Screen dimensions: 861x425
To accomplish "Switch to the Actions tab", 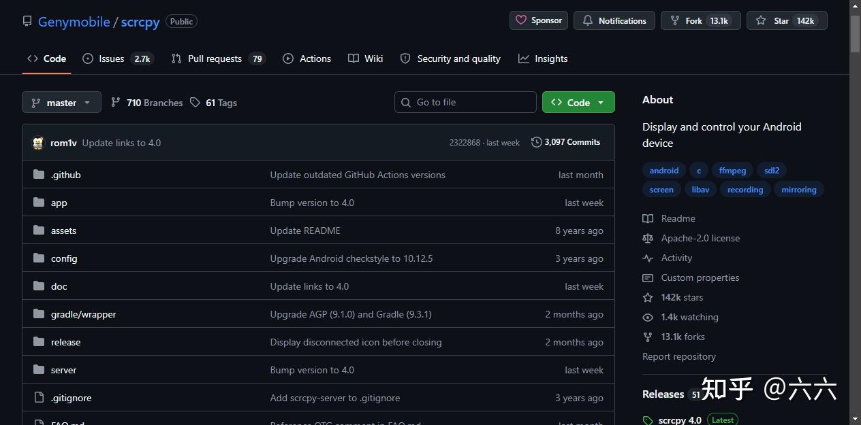I will pyautogui.click(x=307, y=58).
